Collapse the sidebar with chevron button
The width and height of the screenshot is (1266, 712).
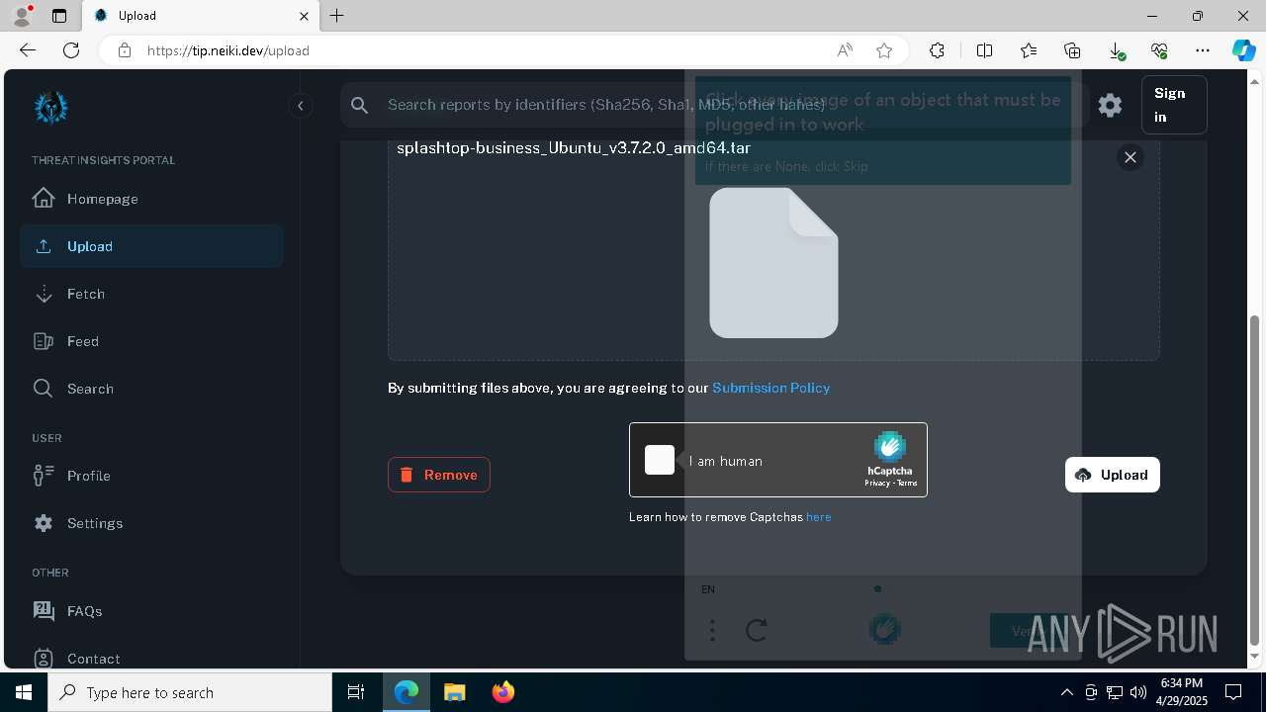(300, 106)
